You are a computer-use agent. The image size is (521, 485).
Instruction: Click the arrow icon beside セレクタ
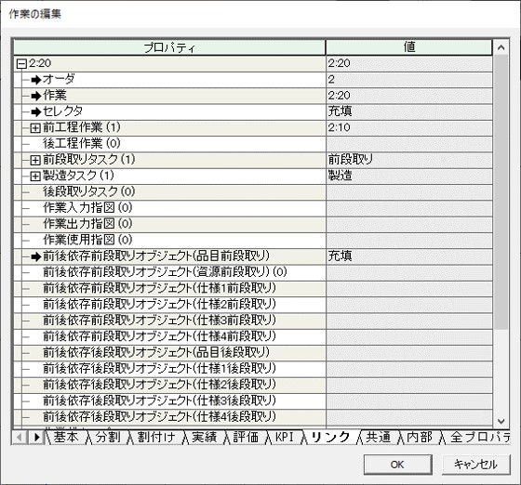pos(36,112)
